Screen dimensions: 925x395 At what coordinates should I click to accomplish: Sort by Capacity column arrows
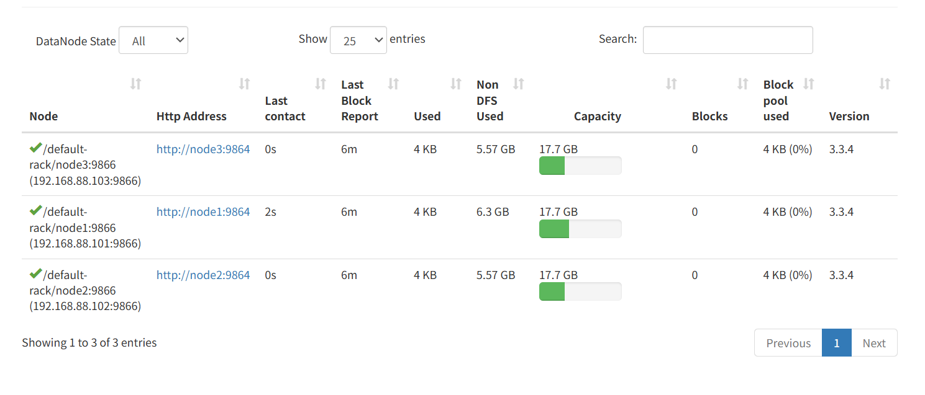(671, 84)
